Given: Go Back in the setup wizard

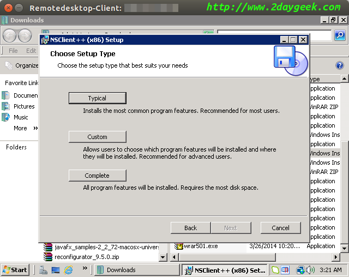Looking at the screenshot, I should tap(190, 228).
